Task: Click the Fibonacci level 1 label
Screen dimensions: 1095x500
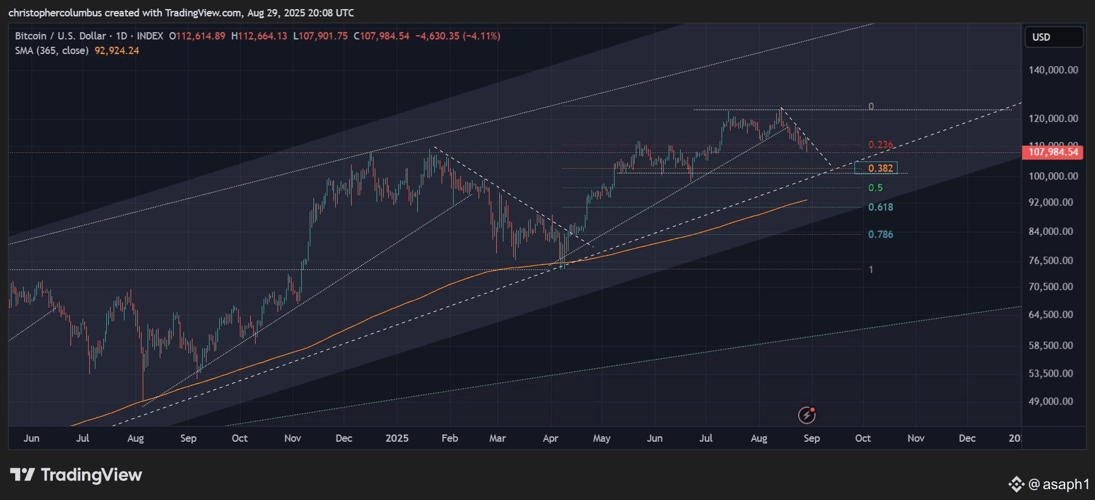Action: pos(871,269)
